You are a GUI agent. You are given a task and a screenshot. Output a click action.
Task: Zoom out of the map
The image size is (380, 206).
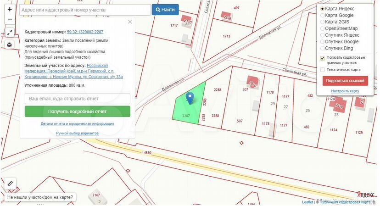10,19
